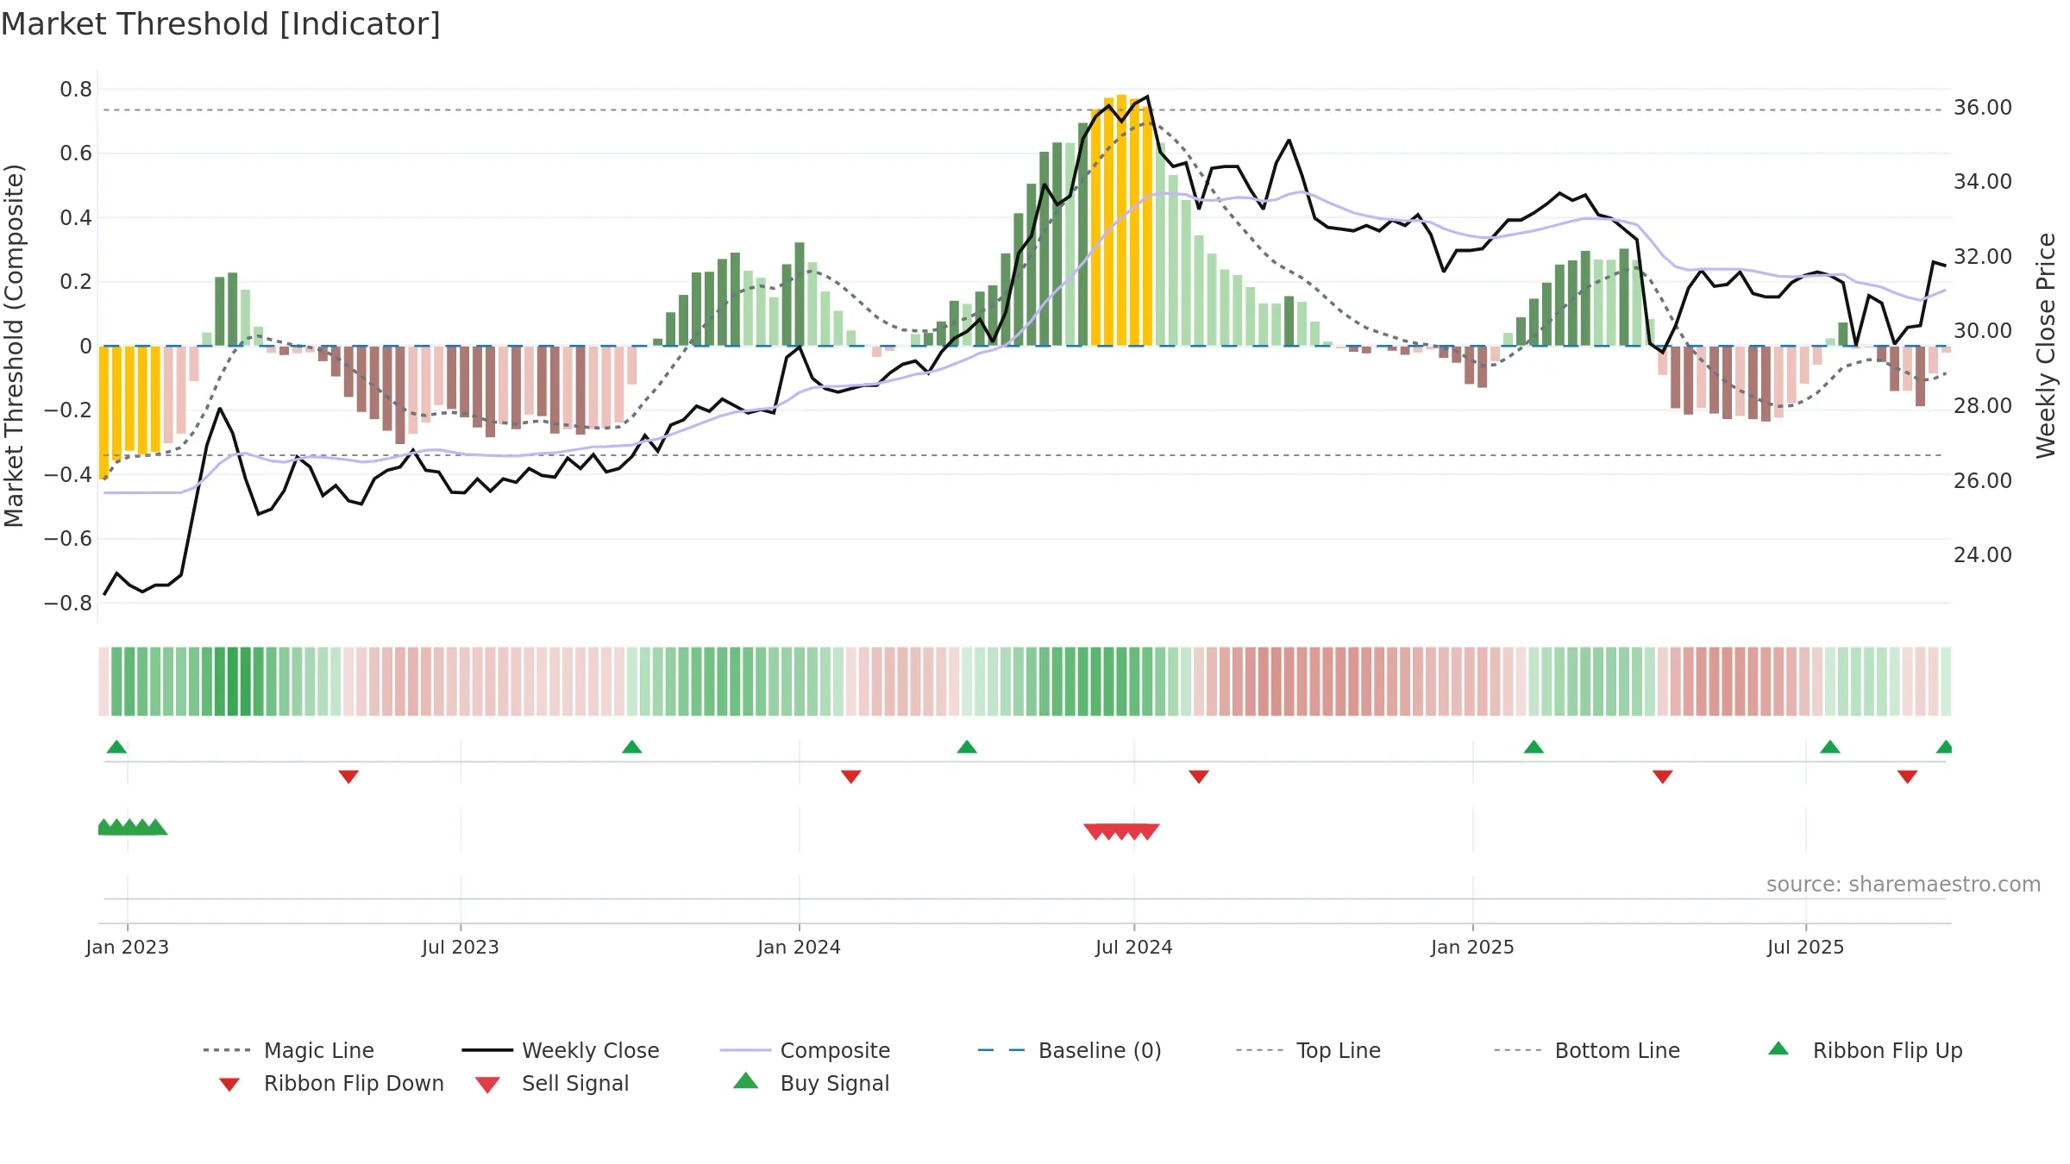Click ribbon flip down marker near Apr 2025
Image resolution: width=2070 pixels, height=1164 pixels.
(x=1663, y=777)
